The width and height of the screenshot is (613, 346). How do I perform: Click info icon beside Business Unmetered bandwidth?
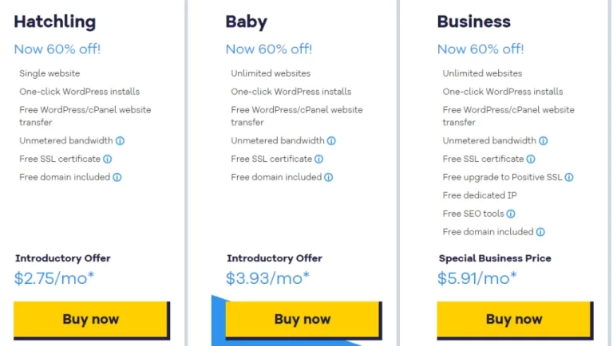543,141
